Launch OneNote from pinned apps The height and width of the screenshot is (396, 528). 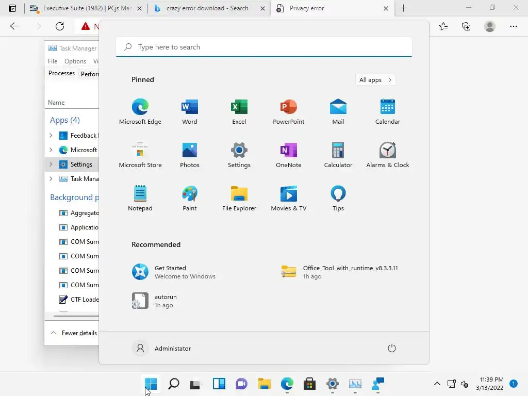click(x=289, y=155)
